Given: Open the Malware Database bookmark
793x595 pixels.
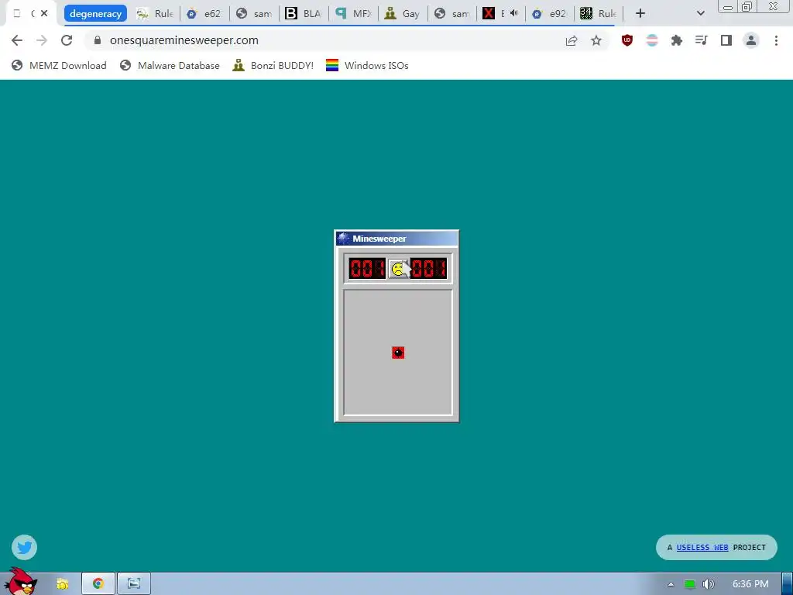Looking at the screenshot, I should coord(170,65).
